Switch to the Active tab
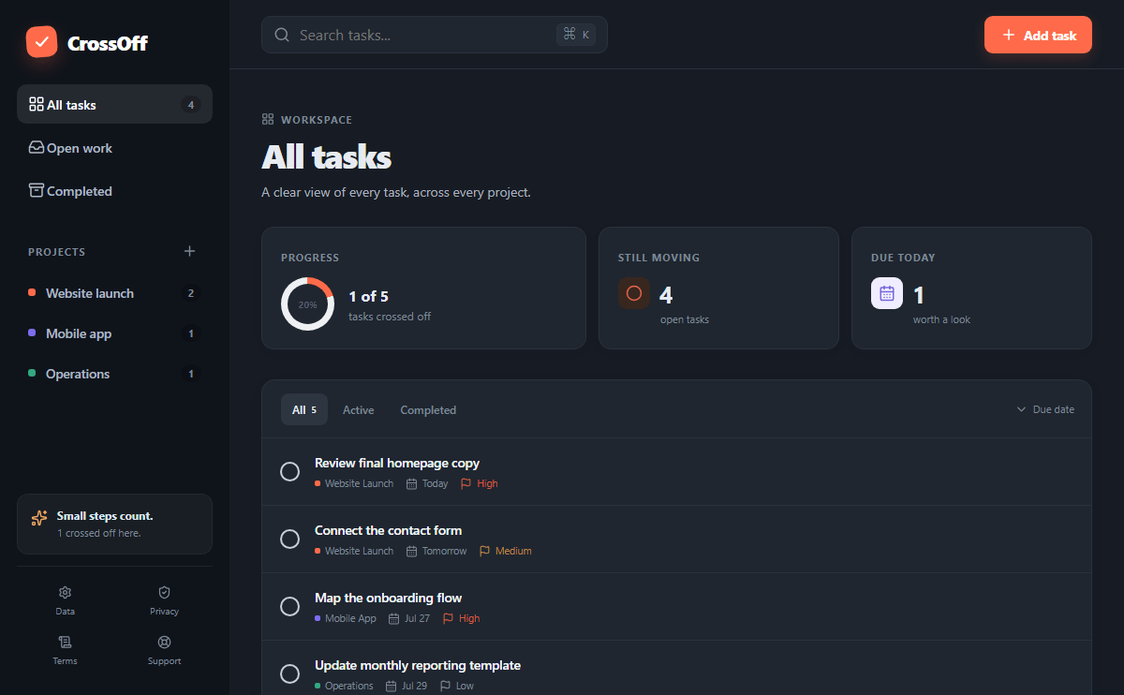Screen dimensions: 1124x695 pos(358,409)
